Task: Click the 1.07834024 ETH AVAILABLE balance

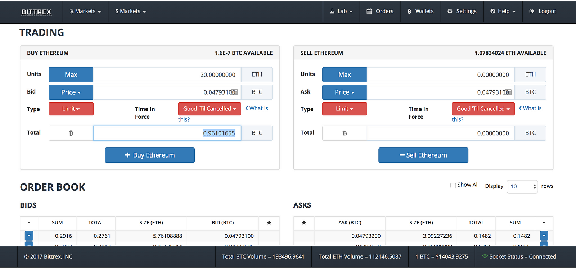Action: [x=510, y=53]
